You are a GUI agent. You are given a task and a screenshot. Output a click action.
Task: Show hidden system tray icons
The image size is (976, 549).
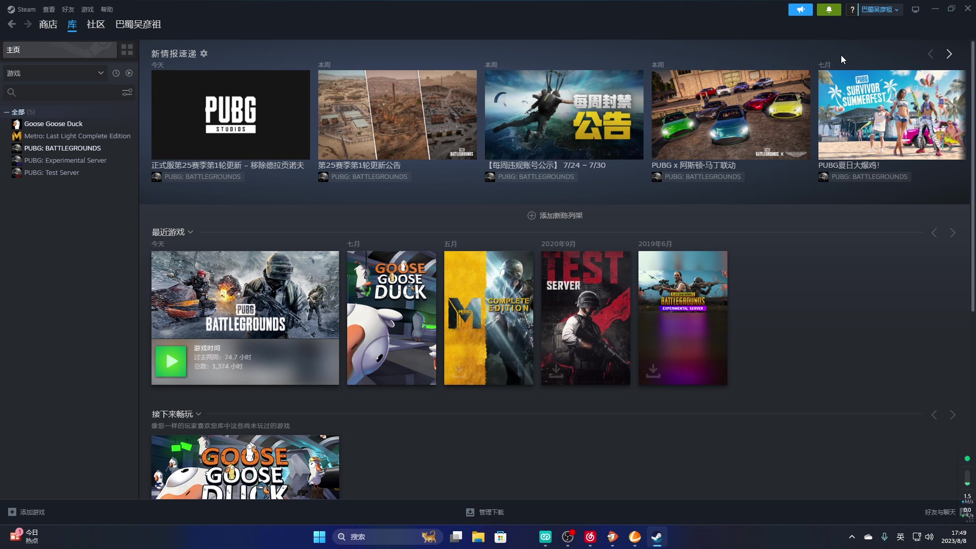point(852,537)
